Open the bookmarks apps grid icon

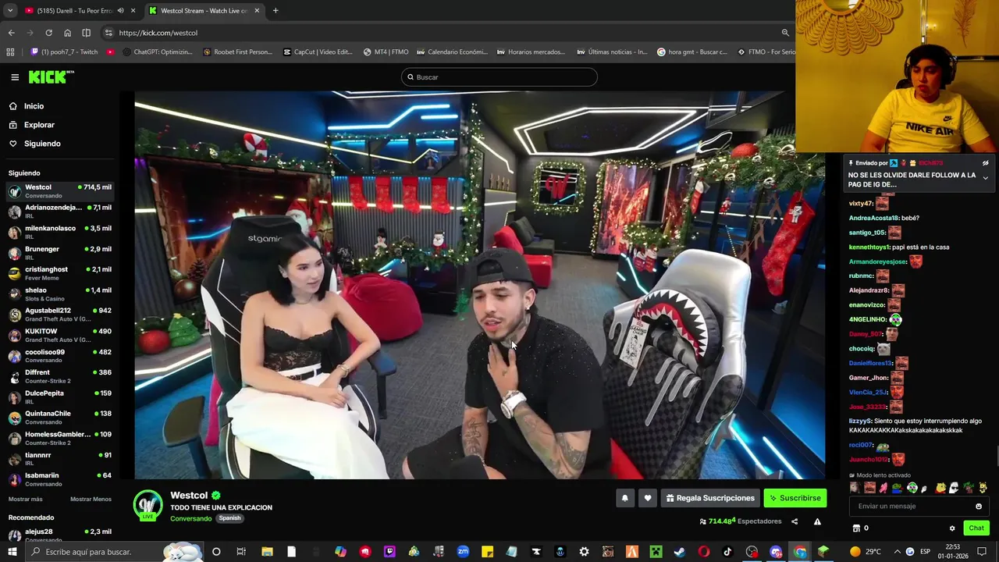pyautogui.click(x=10, y=52)
